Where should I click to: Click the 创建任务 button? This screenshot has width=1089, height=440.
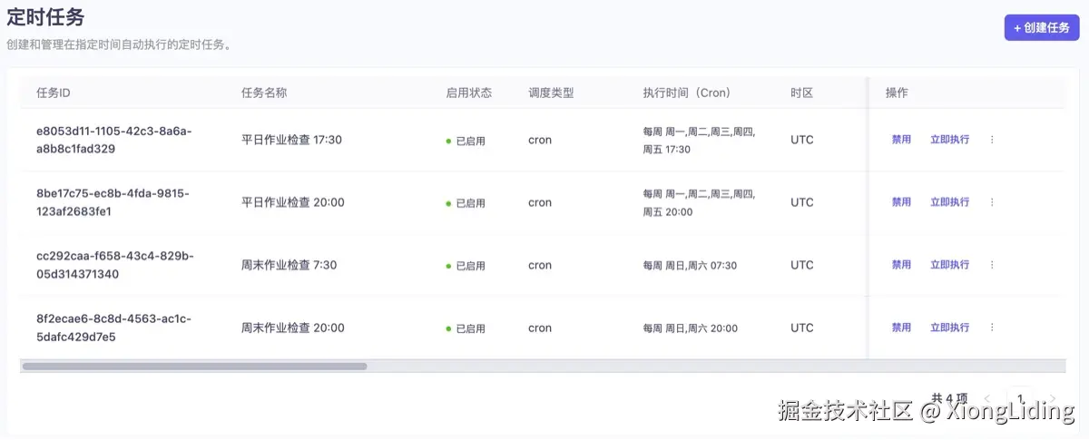coord(1041,28)
